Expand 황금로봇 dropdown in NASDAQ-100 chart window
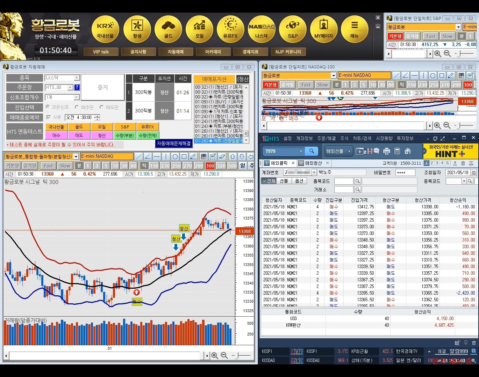 tap(334, 75)
